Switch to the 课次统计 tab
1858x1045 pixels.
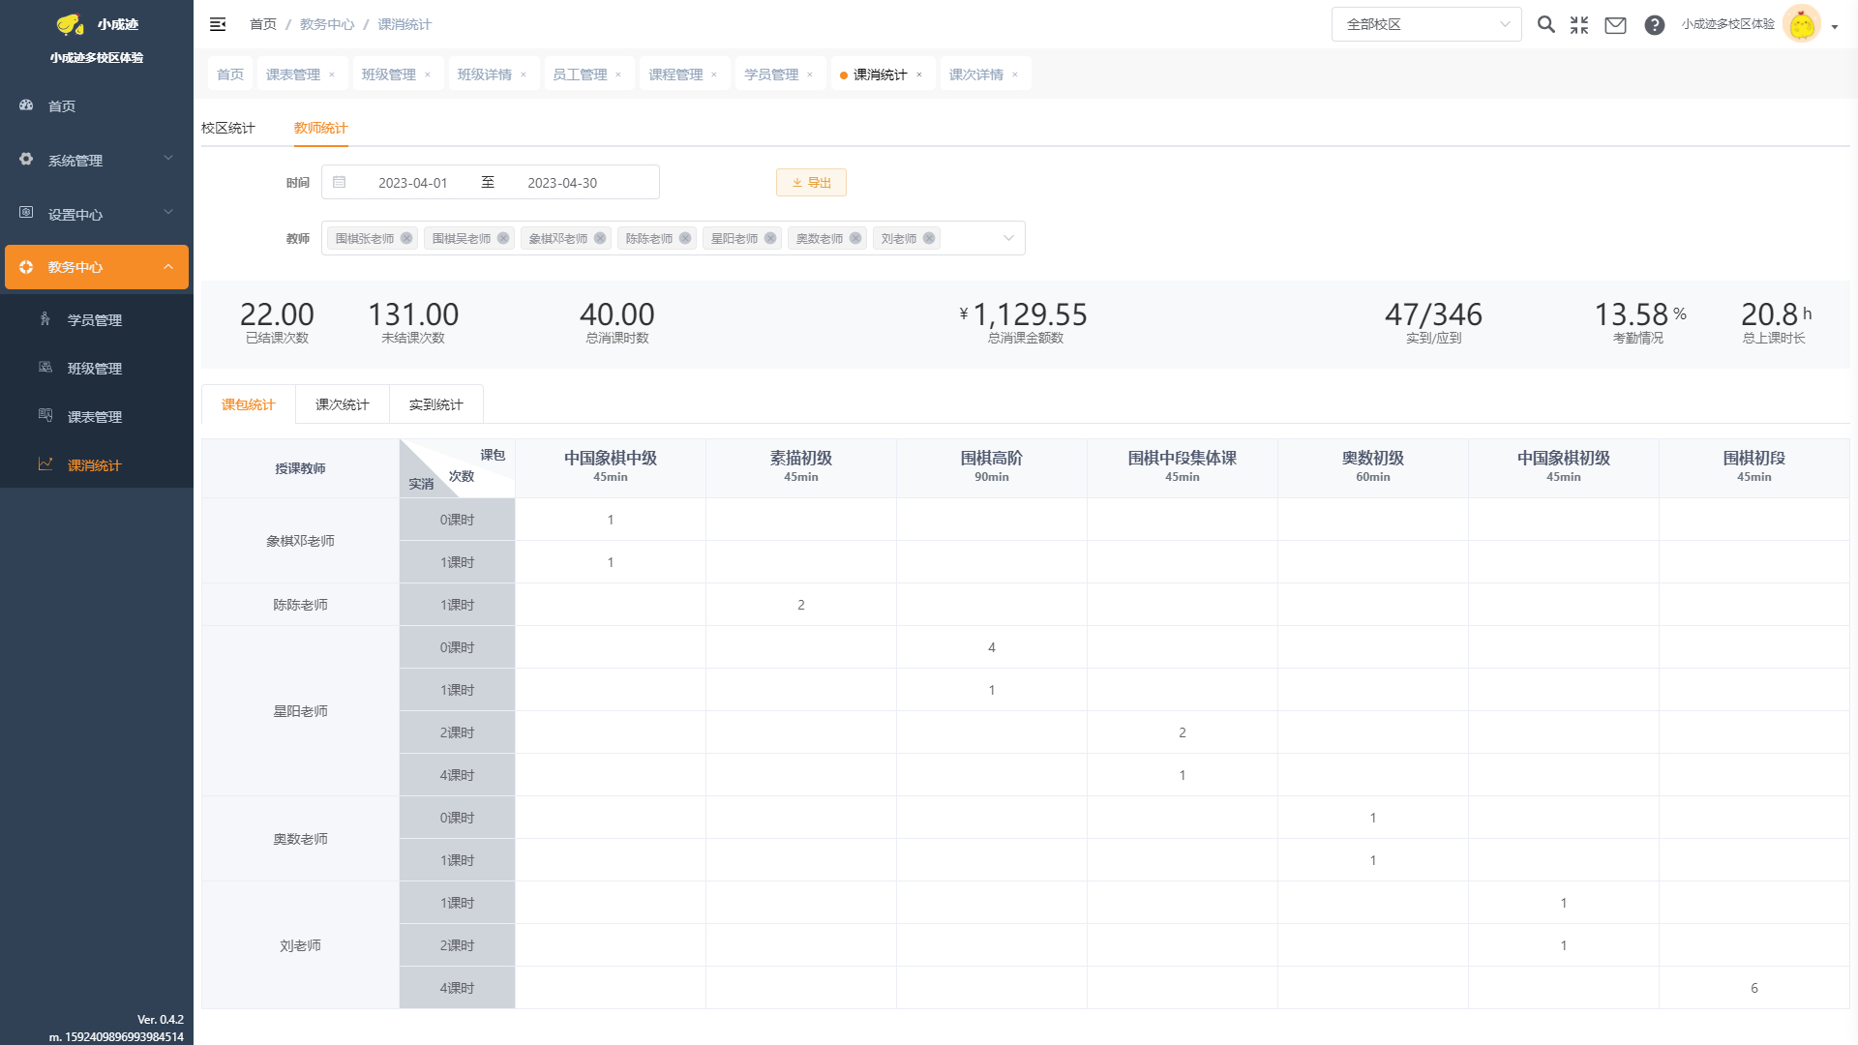343,404
